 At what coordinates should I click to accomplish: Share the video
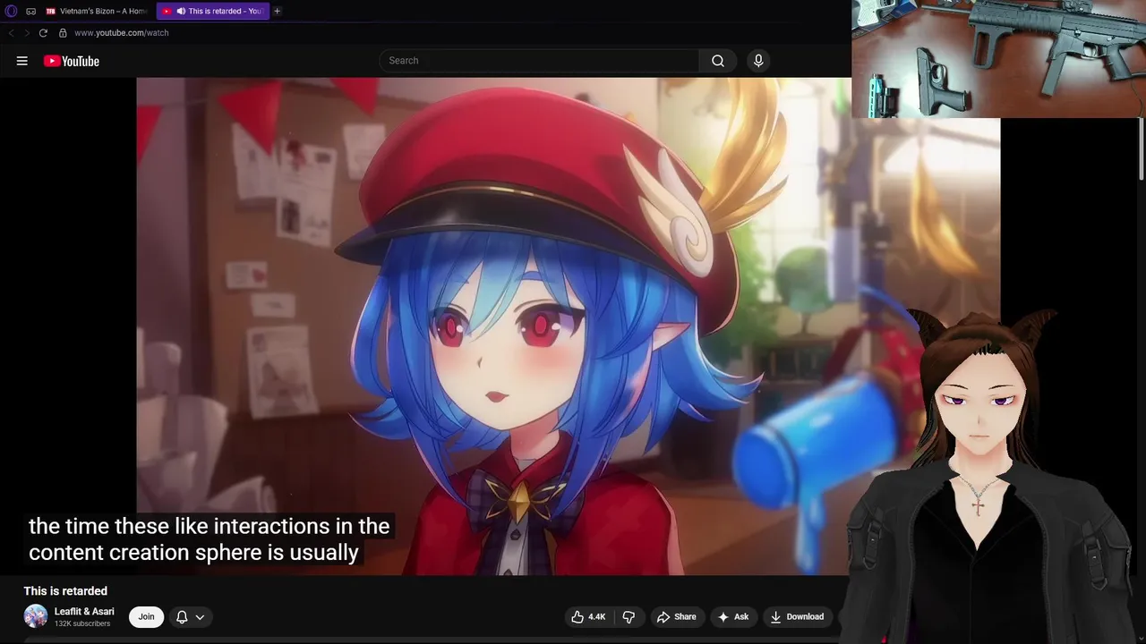click(676, 616)
